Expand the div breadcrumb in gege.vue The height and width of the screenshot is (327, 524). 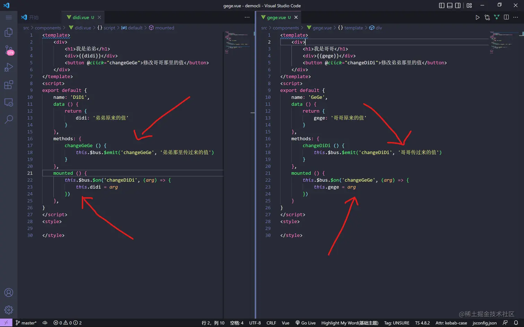pyautogui.click(x=376, y=28)
